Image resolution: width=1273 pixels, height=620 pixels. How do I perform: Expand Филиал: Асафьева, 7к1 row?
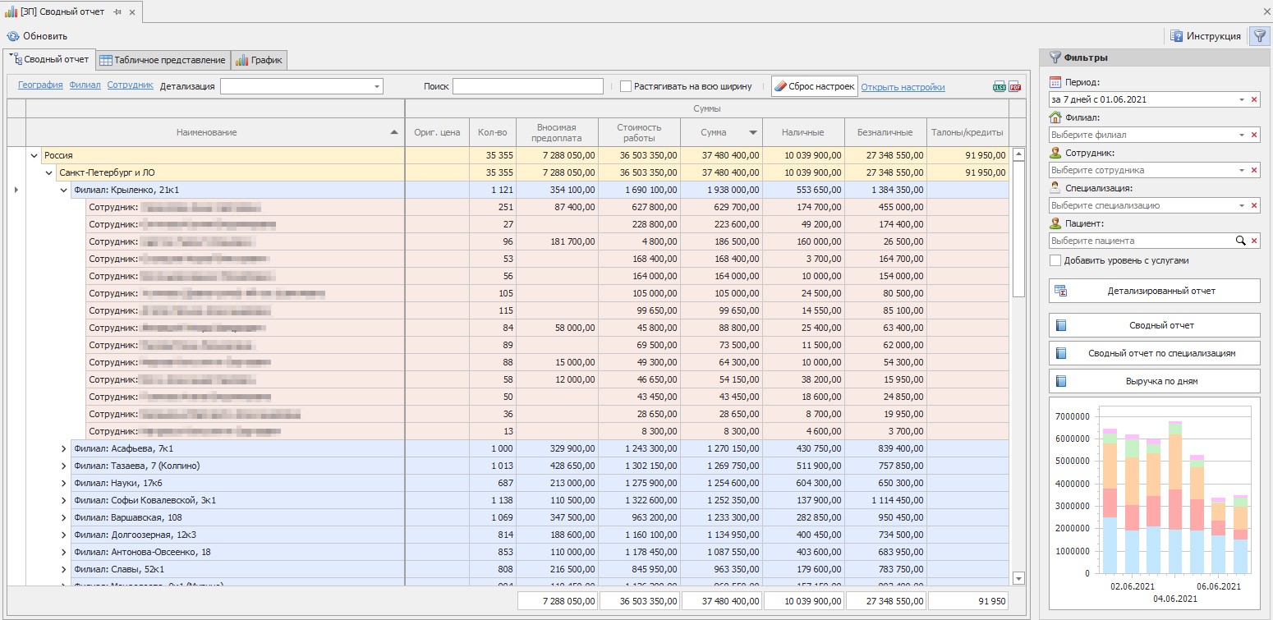pos(63,448)
